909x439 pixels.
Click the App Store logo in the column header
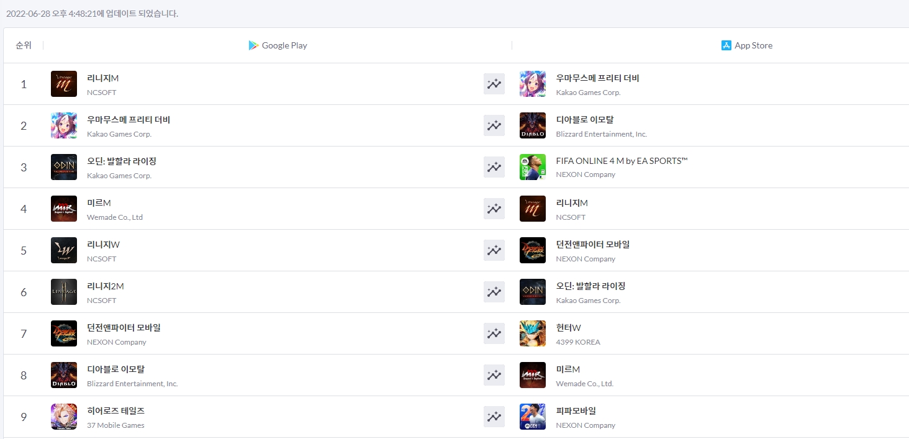[x=726, y=45]
